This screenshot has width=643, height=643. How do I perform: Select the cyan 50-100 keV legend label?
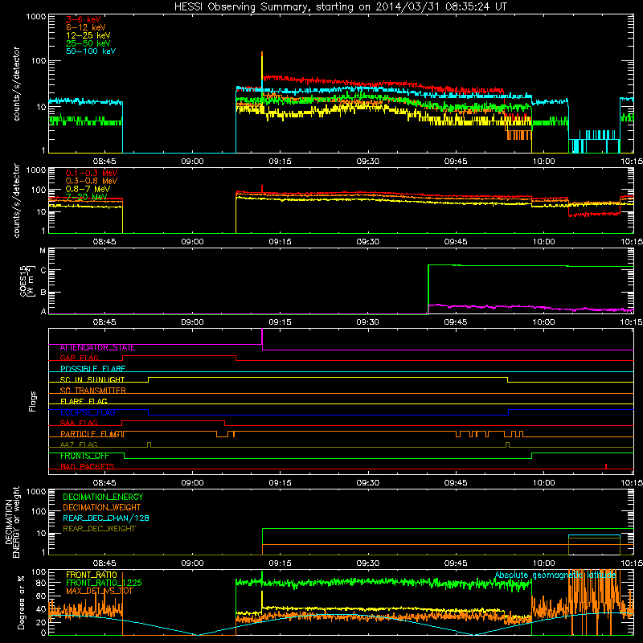(x=91, y=51)
